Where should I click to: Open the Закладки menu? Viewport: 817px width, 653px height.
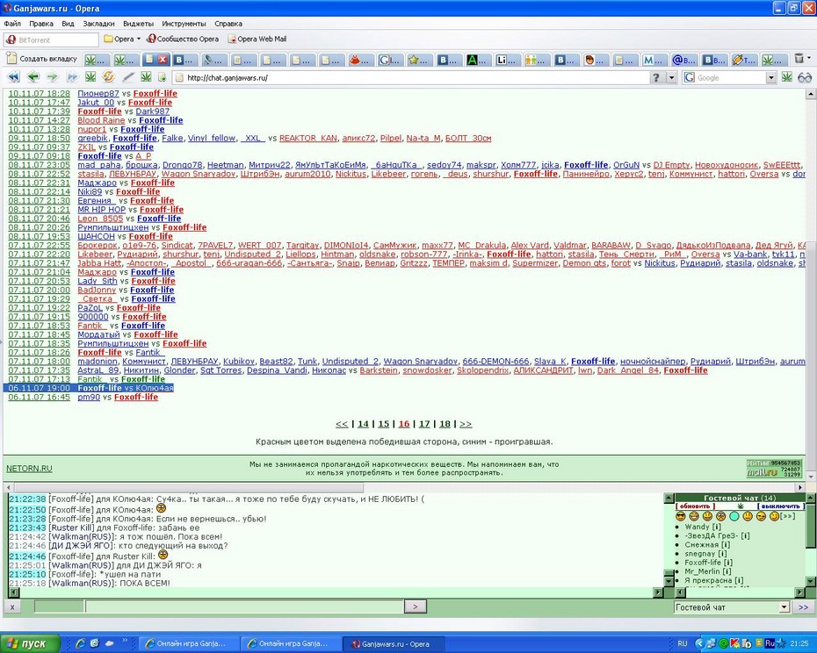[x=98, y=24]
